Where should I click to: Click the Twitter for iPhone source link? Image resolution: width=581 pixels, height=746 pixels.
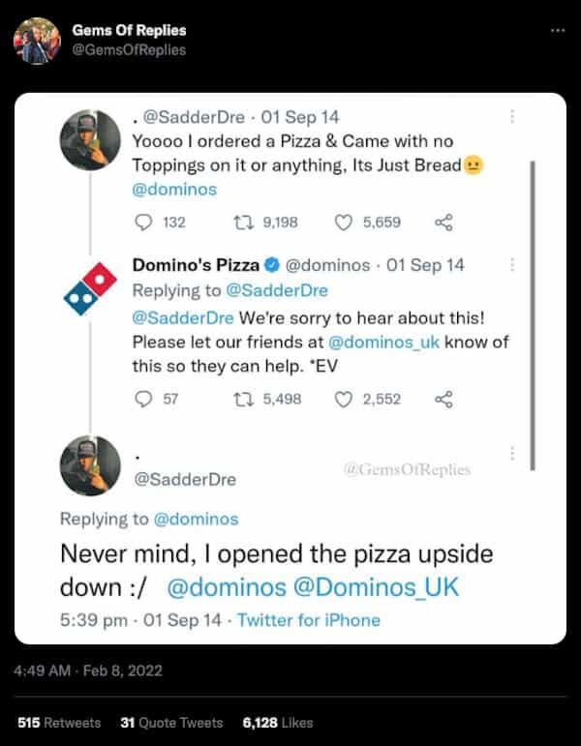coord(308,620)
